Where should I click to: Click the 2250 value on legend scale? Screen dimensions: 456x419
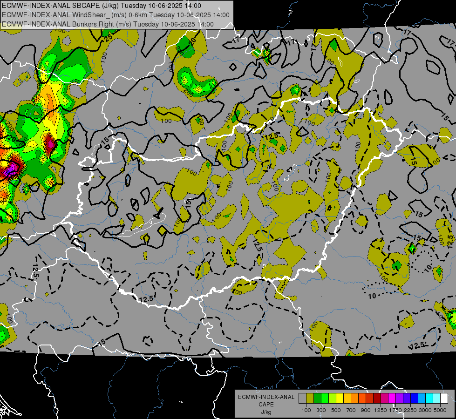tap(410, 410)
